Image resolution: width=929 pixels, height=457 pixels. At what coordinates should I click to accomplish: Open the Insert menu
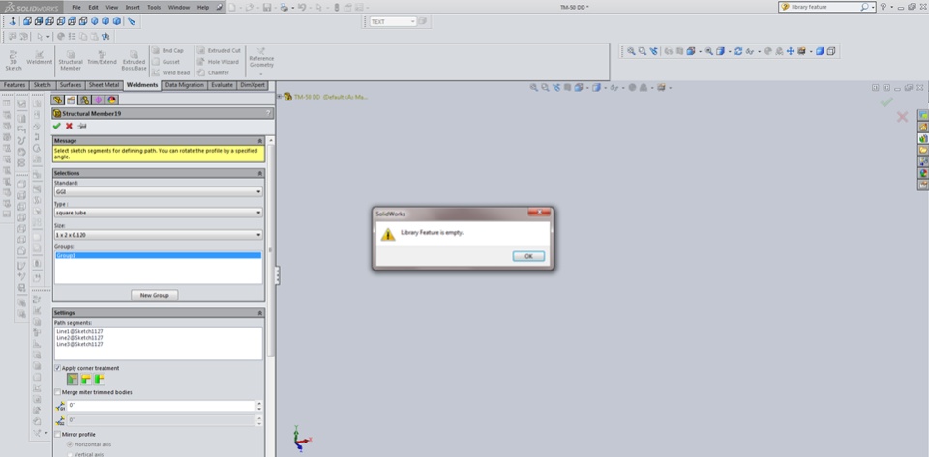click(133, 7)
